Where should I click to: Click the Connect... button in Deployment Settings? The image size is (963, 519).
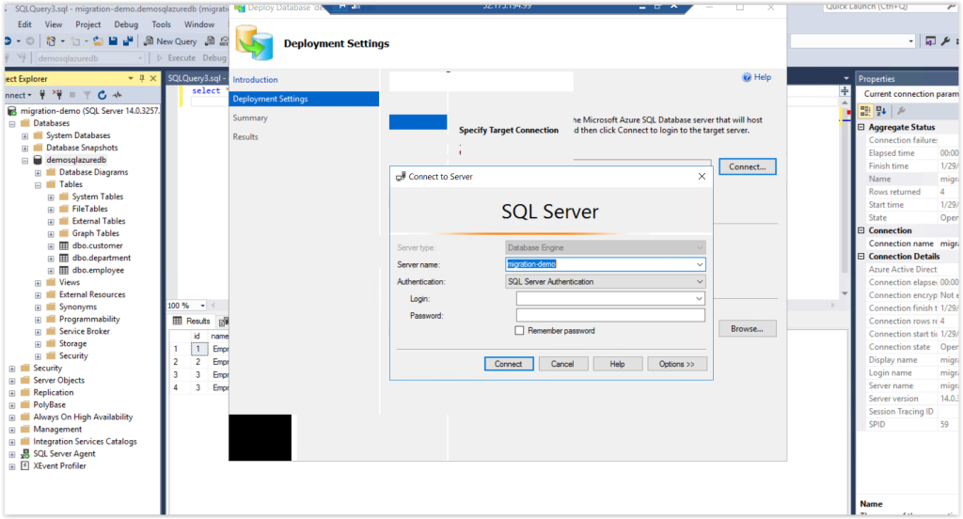[x=748, y=166]
